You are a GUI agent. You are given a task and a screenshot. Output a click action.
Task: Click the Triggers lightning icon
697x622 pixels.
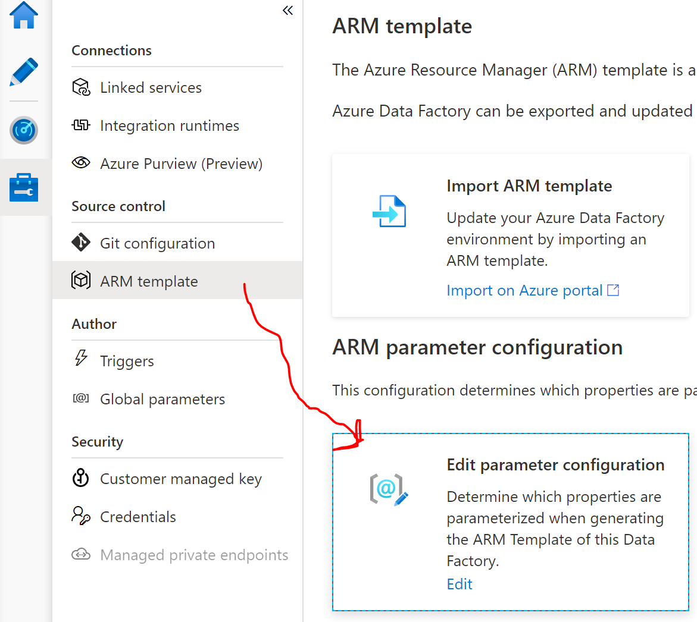[81, 358]
